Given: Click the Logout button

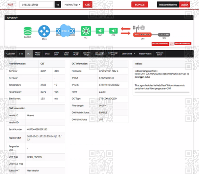Looking at the screenshot, I should (184, 5).
